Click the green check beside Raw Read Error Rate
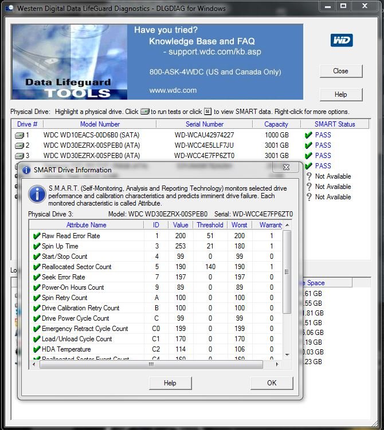384x430 pixels. [x=37, y=236]
